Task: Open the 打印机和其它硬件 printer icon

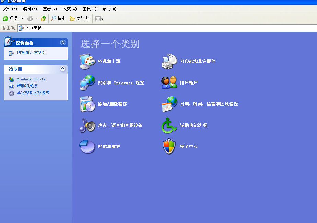Action: [169, 62]
